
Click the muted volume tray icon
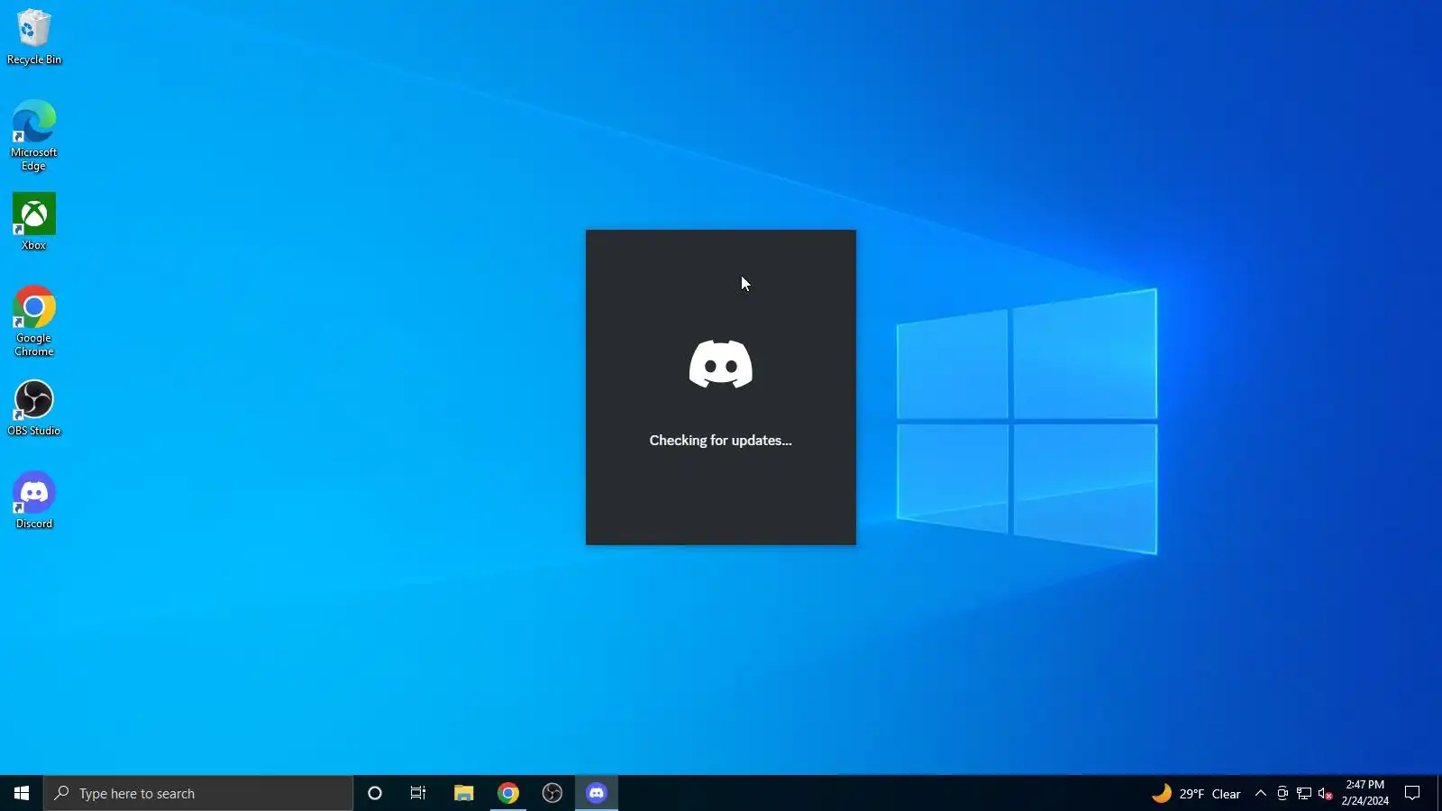tap(1325, 794)
